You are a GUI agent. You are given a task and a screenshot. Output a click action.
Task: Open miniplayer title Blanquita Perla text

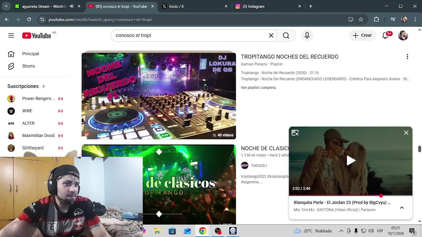click(342, 203)
